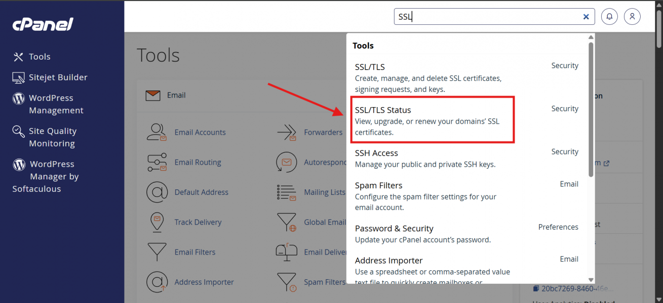Click the Forwarders arrow icon
This screenshot has width=663, height=303.
[286, 132]
